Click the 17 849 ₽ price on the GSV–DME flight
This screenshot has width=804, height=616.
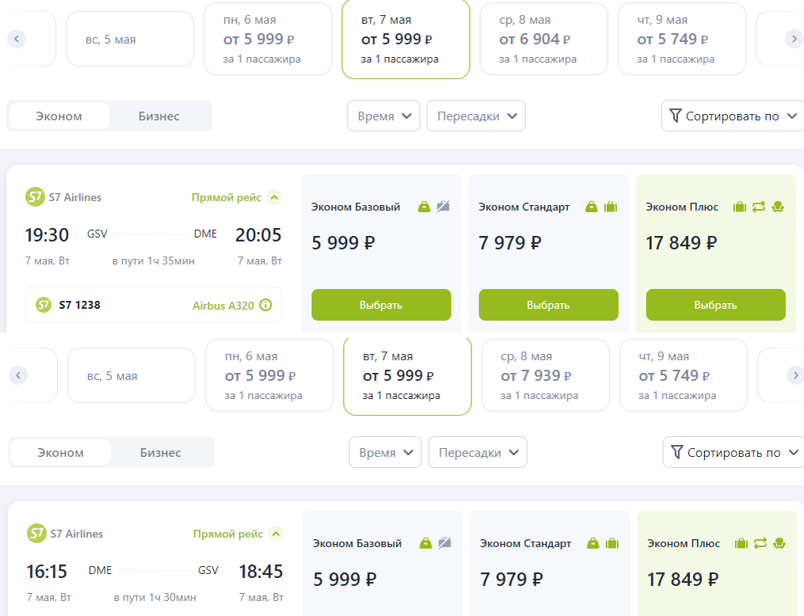681,242
